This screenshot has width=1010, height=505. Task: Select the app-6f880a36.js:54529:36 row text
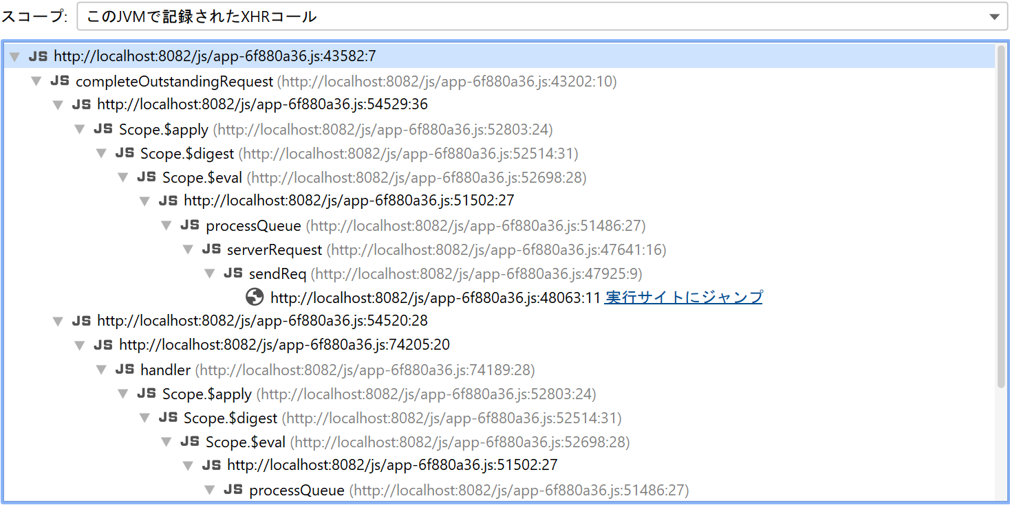coord(263,105)
